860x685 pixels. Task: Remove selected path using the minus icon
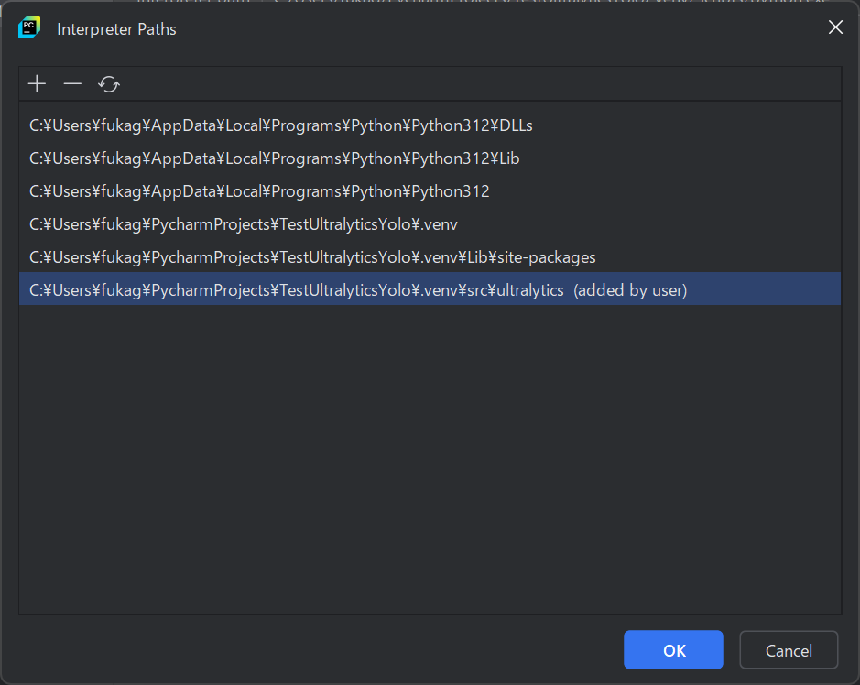(72, 84)
